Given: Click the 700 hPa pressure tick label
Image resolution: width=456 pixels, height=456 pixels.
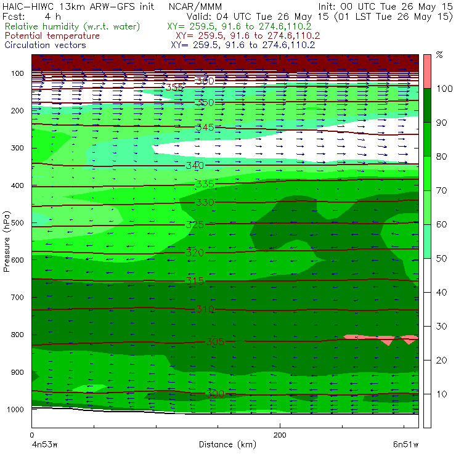Looking at the screenshot, I should (x=17, y=297).
